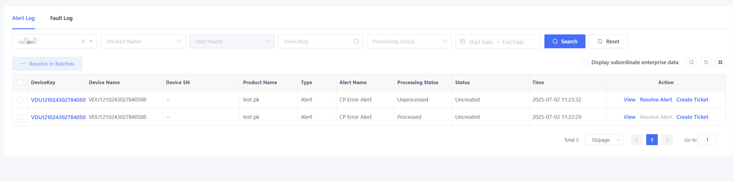
Task: Click the Go to page number field
Action: coord(707,140)
